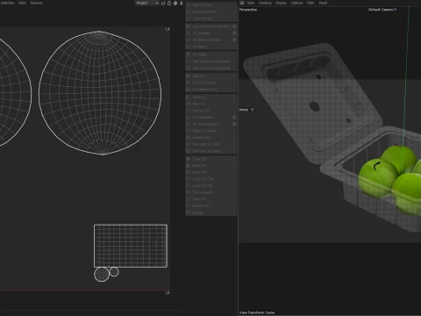Apply Boundary to Quad
Viewport: 421px width, 316px height.
click(x=211, y=151)
